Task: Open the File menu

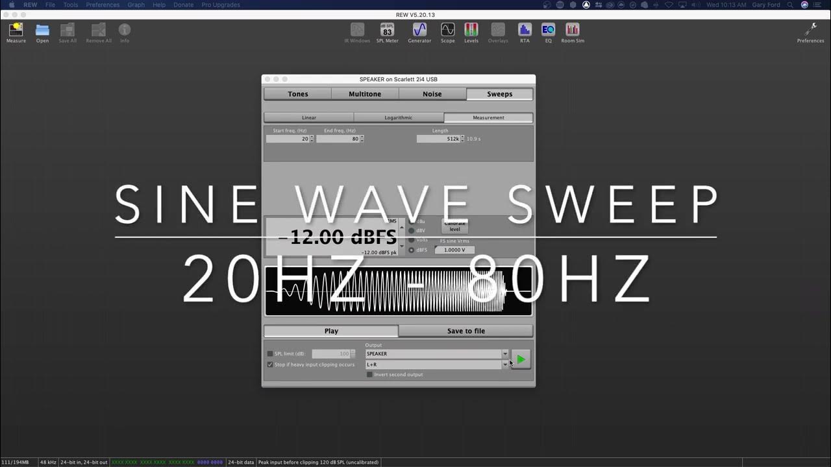Action: 50,5
